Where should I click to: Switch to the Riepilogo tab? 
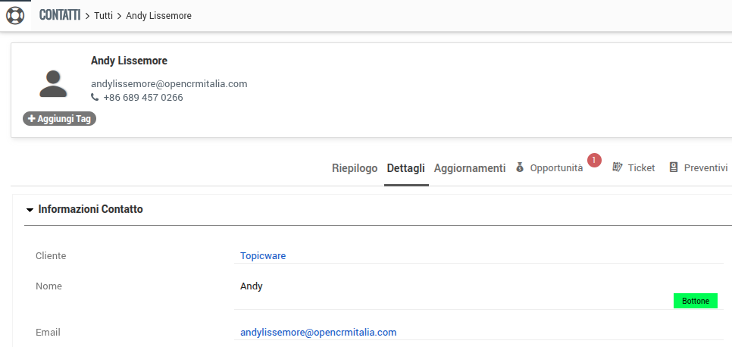354,168
